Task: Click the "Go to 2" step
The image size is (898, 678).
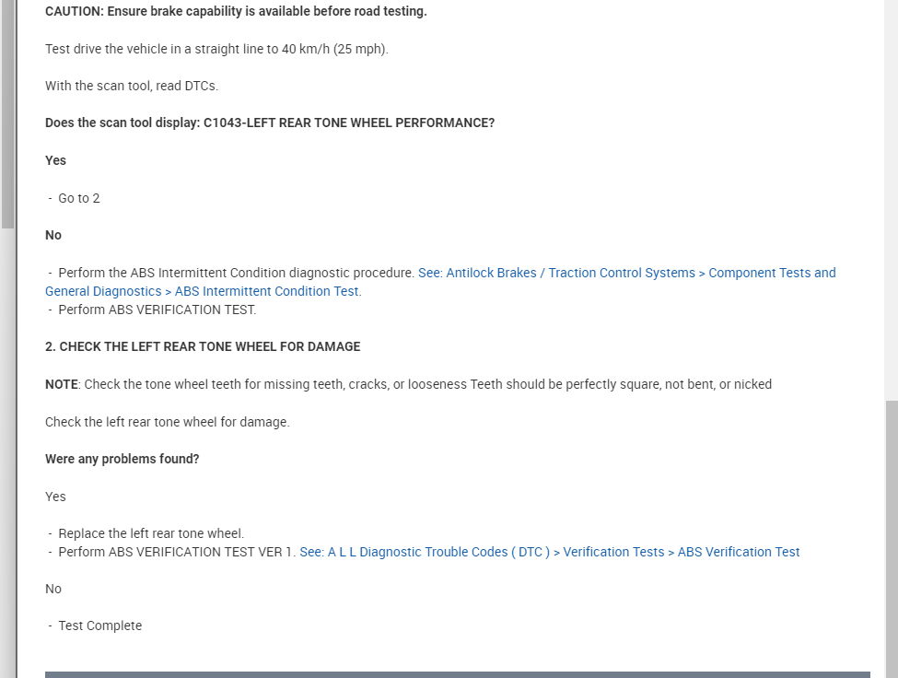Action: coord(78,198)
